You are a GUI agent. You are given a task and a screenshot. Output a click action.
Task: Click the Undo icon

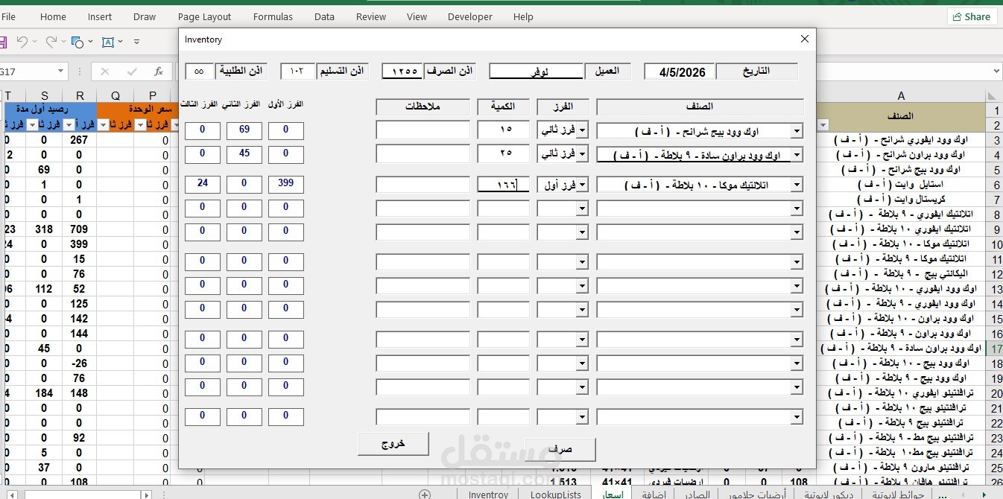(23, 42)
